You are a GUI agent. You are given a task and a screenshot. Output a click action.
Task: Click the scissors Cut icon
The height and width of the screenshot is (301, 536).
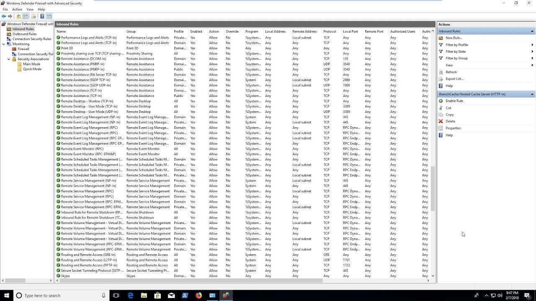tap(441, 107)
